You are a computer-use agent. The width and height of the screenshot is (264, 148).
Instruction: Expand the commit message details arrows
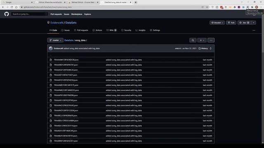210,49
